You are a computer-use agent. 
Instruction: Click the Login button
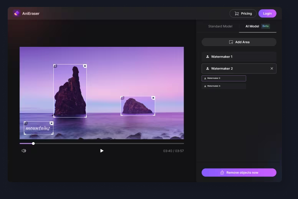267,13
